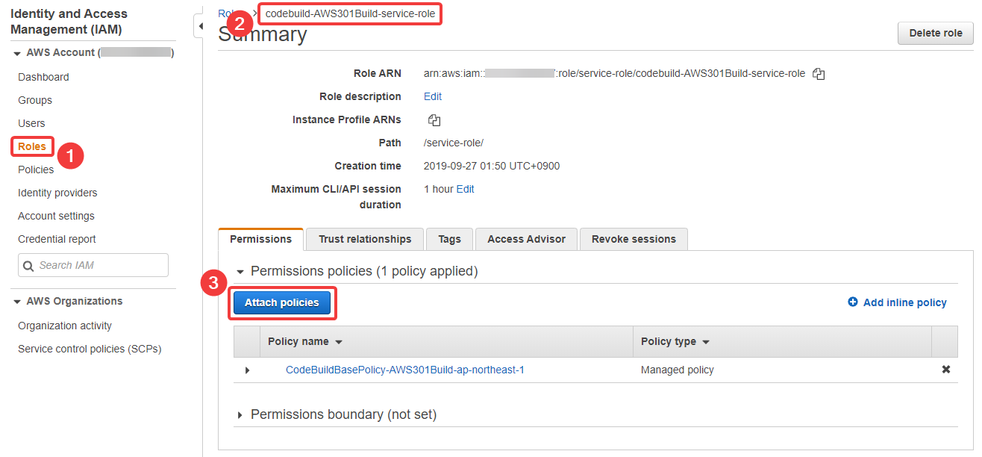Sort by Policy name column
Screen dimensions: 982x457
pos(305,341)
